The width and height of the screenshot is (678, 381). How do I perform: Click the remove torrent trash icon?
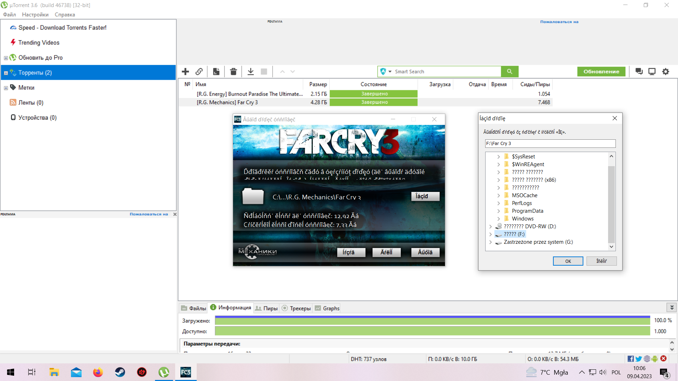233,72
